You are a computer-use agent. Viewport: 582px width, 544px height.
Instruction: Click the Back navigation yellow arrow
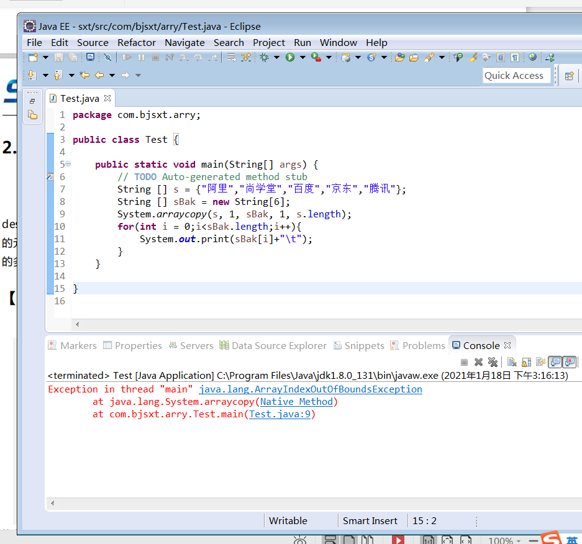99,75
